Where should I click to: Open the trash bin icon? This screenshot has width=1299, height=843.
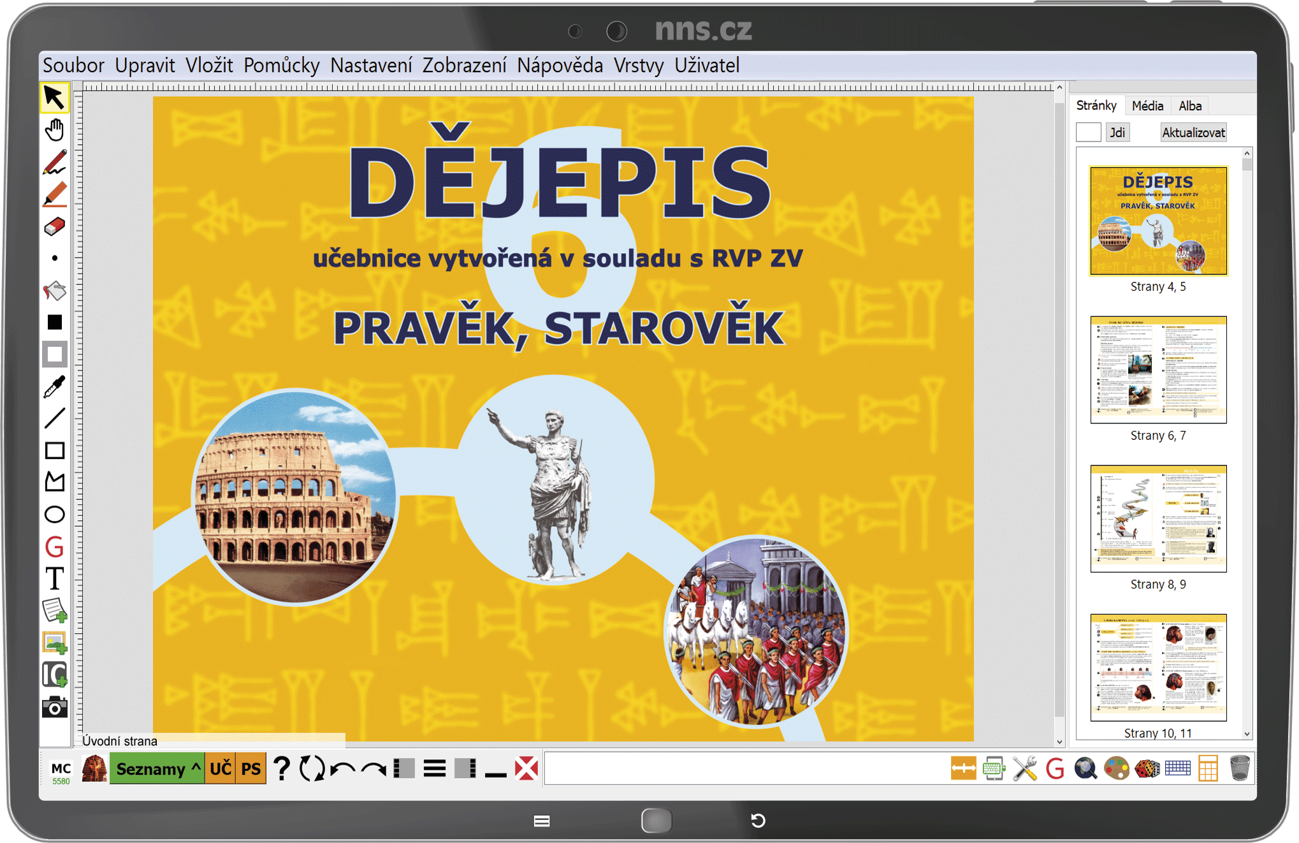point(1239,768)
